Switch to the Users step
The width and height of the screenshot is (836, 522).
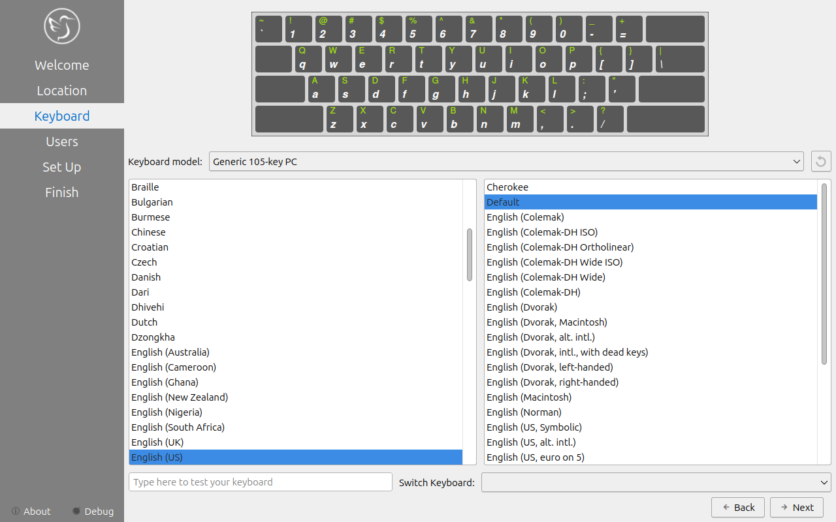(x=61, y=142)
